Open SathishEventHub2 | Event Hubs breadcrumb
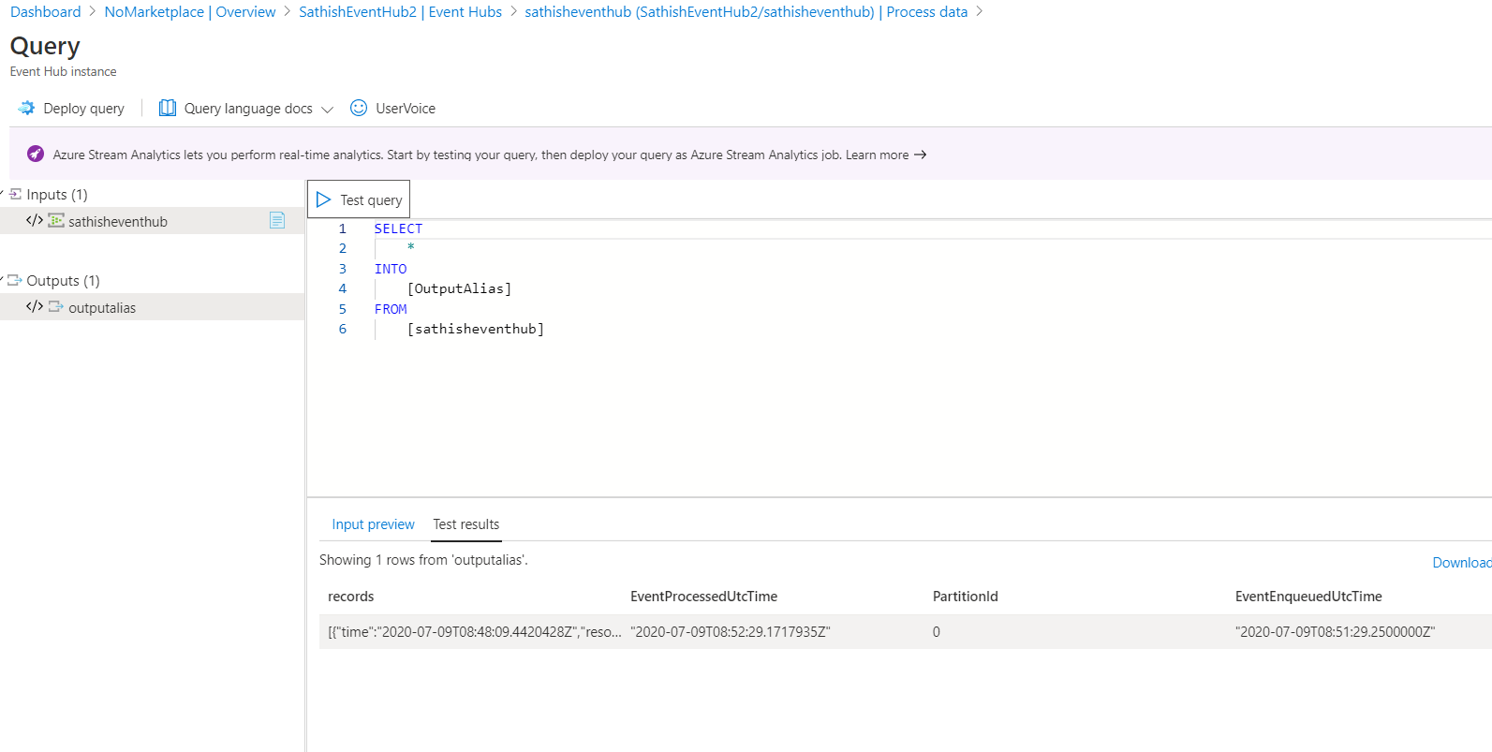This screenshot has width=1492, height=752. pos(401,12)
